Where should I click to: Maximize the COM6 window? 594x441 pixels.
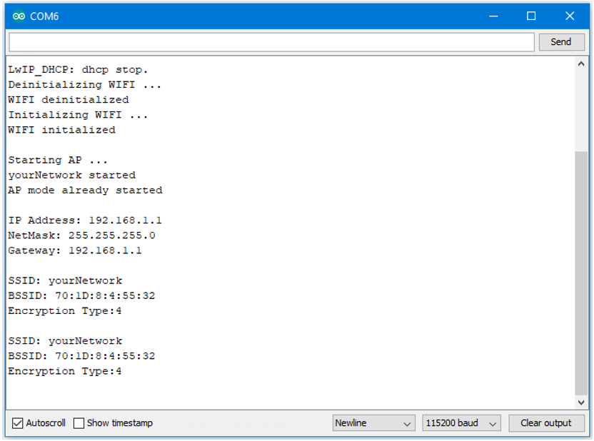click(531, 16)
